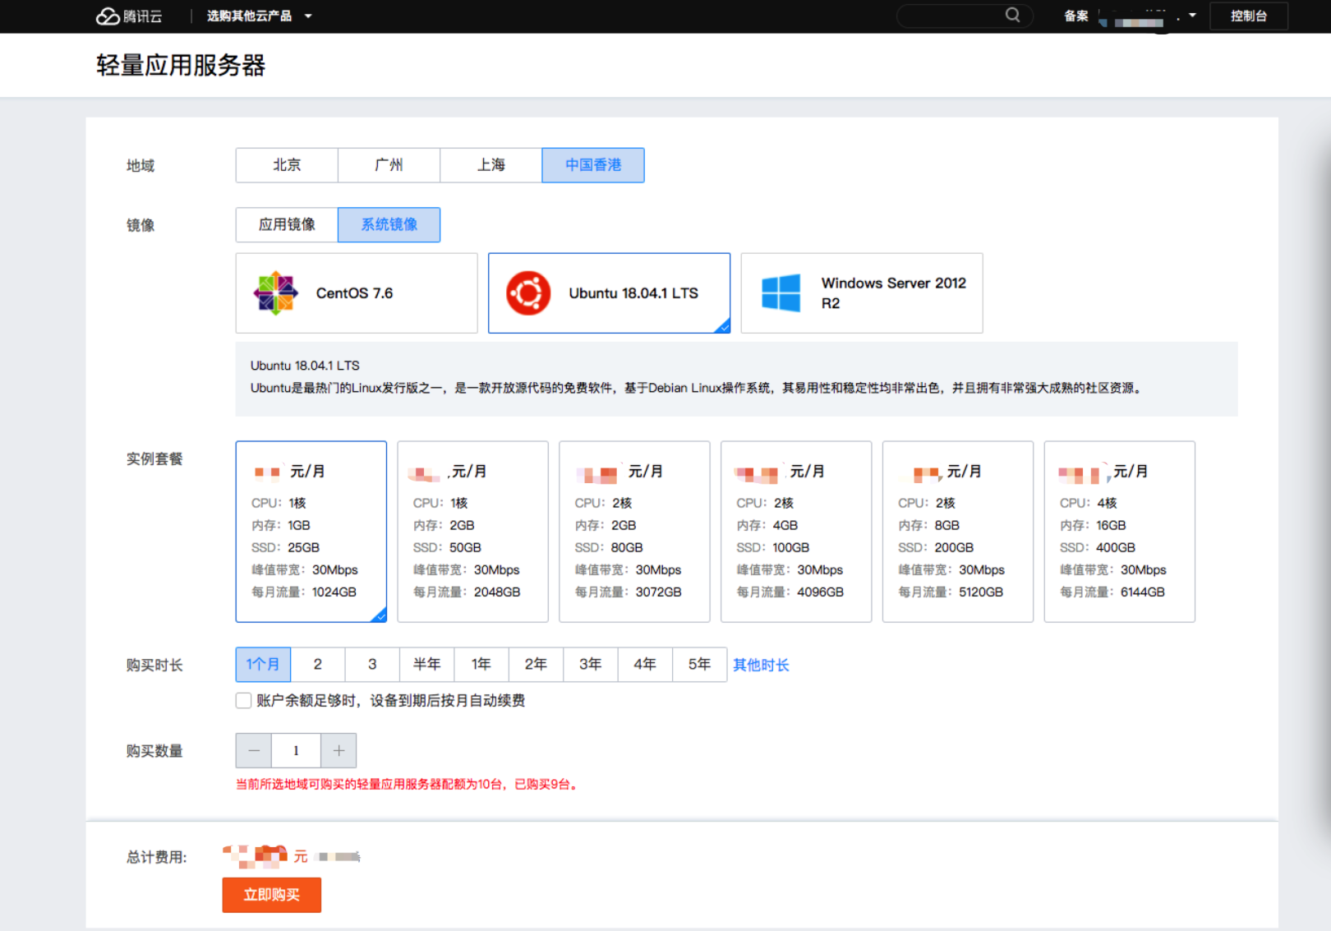Click the Windows logo icon
Image resolution: width=1331 pixels, height=931 pixels.
pos(781,293)
